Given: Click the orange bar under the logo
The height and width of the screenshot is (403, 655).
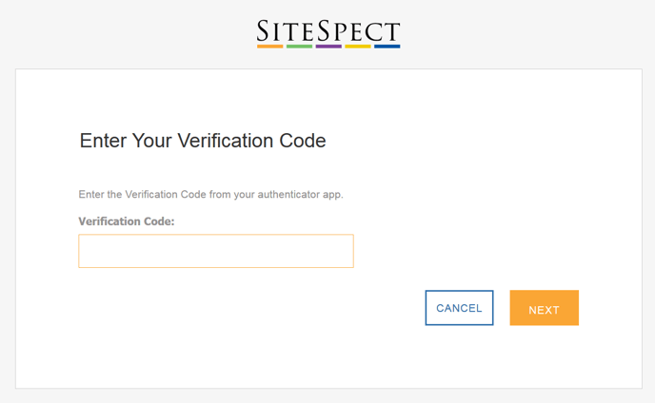Looking at the screenshot, I should pos(269,46).
